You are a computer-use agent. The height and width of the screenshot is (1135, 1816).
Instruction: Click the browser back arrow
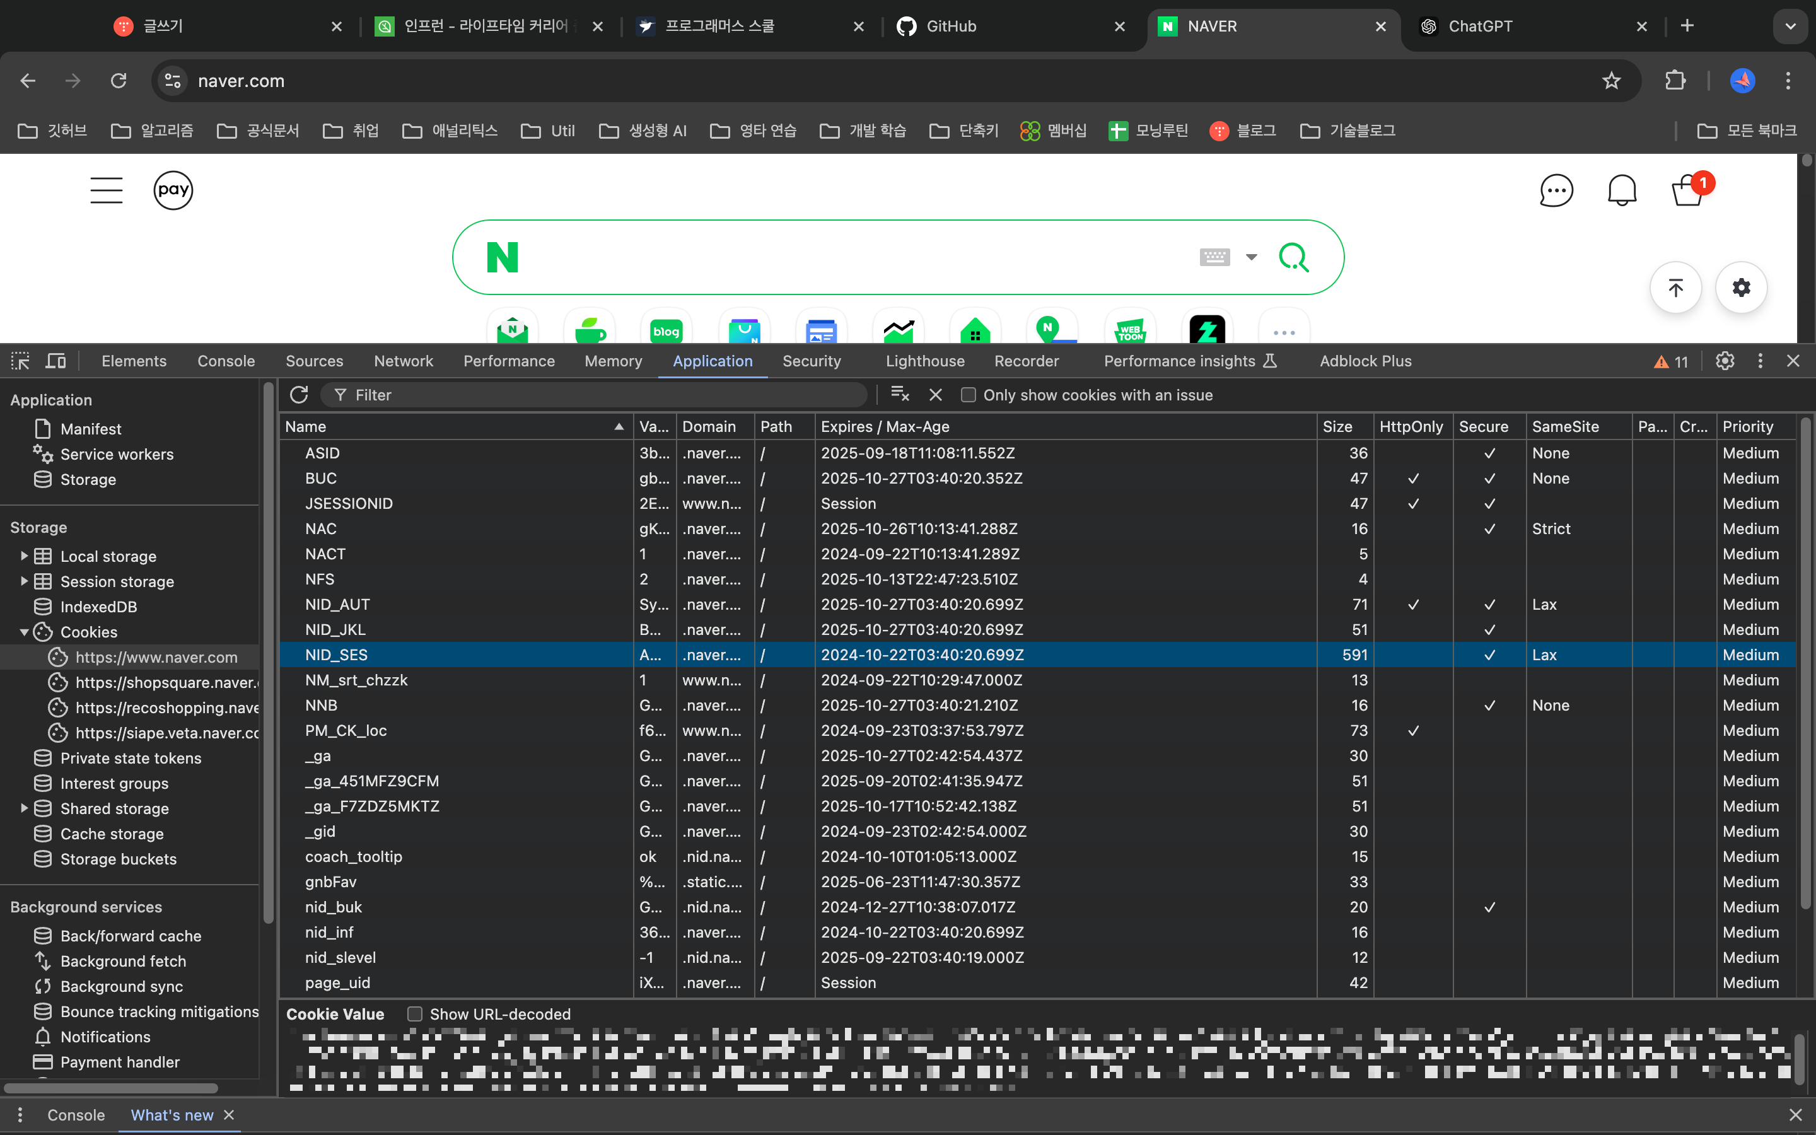coord(28,80)
